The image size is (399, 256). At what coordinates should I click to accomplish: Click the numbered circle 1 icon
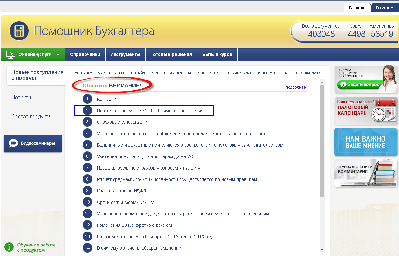[x=87, y=99]
